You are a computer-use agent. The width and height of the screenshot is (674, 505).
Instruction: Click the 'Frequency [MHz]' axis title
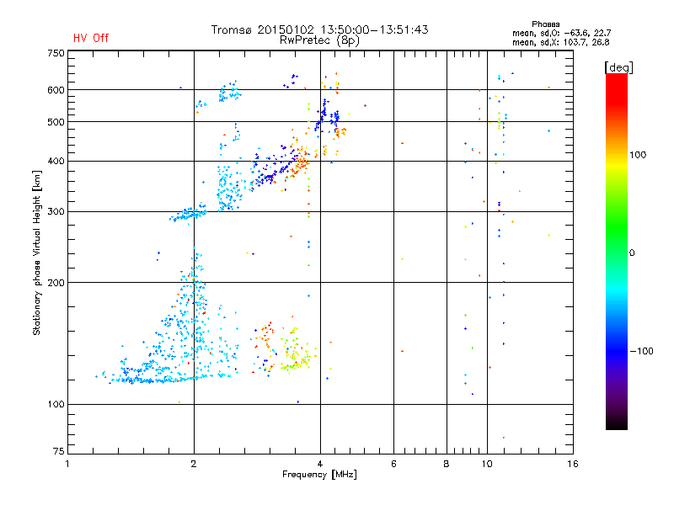tap(319, 475)
